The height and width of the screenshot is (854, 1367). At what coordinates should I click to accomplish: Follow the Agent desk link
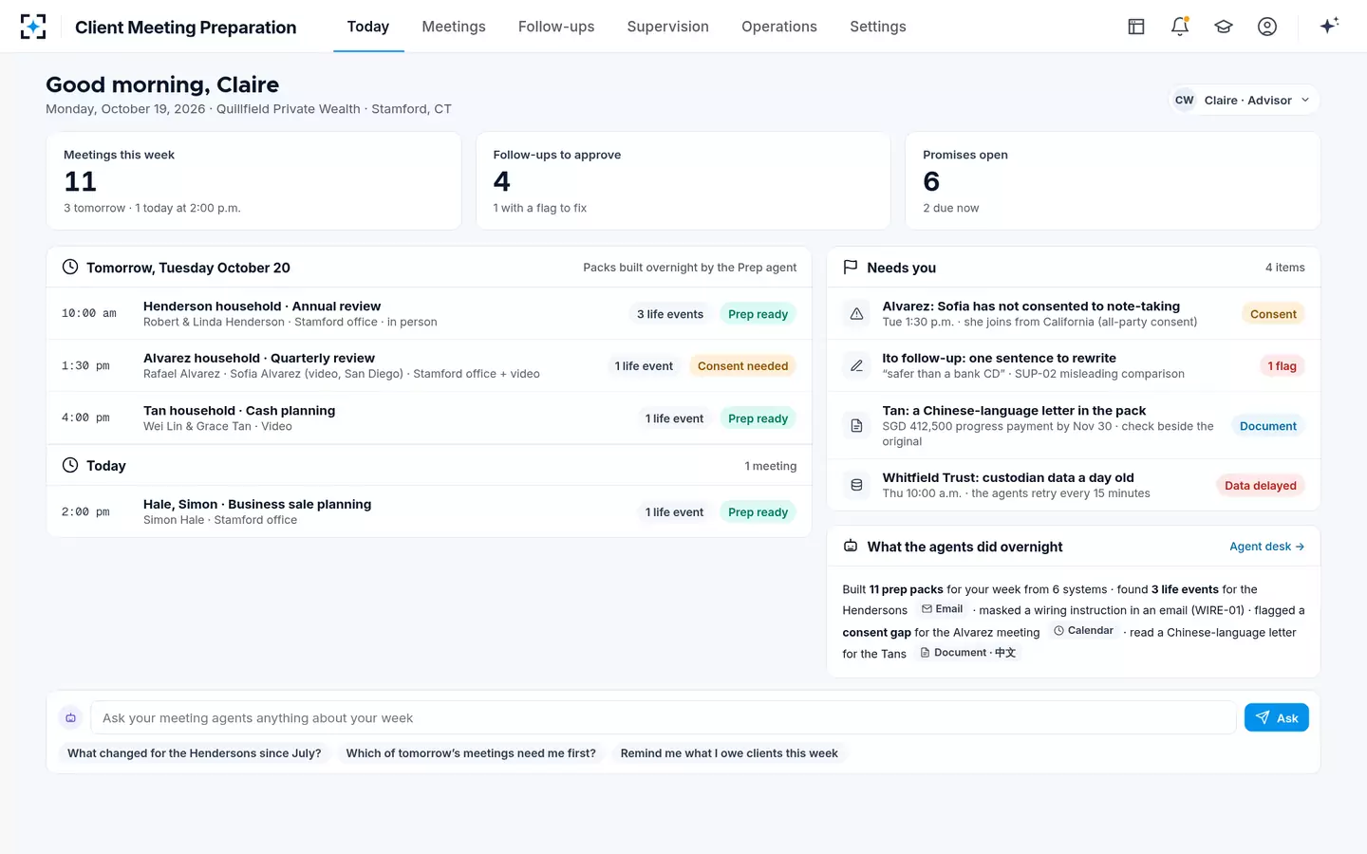(1266, 547)
